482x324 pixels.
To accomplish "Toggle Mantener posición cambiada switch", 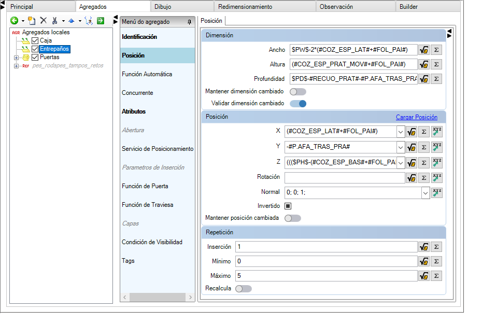I will (293, 218).
